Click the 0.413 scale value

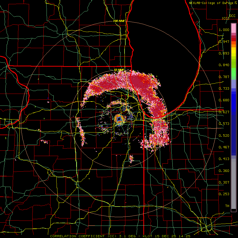point(224,159)
